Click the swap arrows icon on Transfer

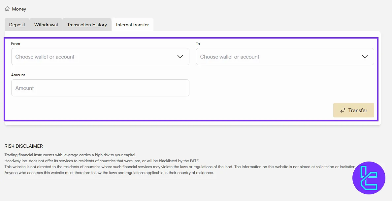343,110
